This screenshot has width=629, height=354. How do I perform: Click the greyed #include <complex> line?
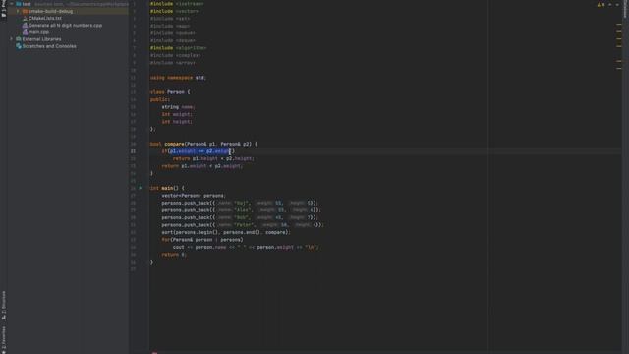176,55
